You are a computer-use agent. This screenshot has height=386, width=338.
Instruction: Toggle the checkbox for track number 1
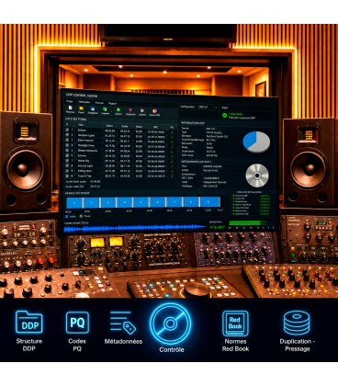[67, 130]
